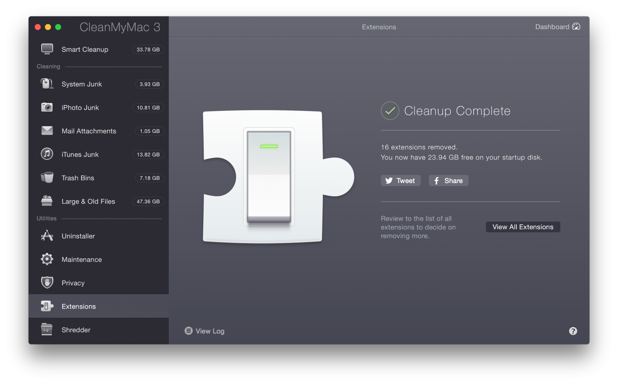Click the 10.81 GB size badge
The height and width of the screenshot is (385, 618).
148,108
